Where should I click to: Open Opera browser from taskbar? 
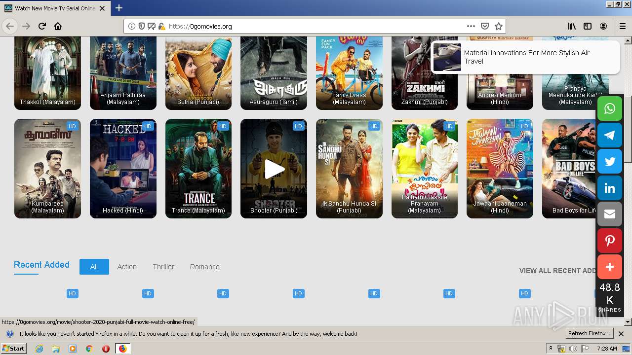(106, 349)
